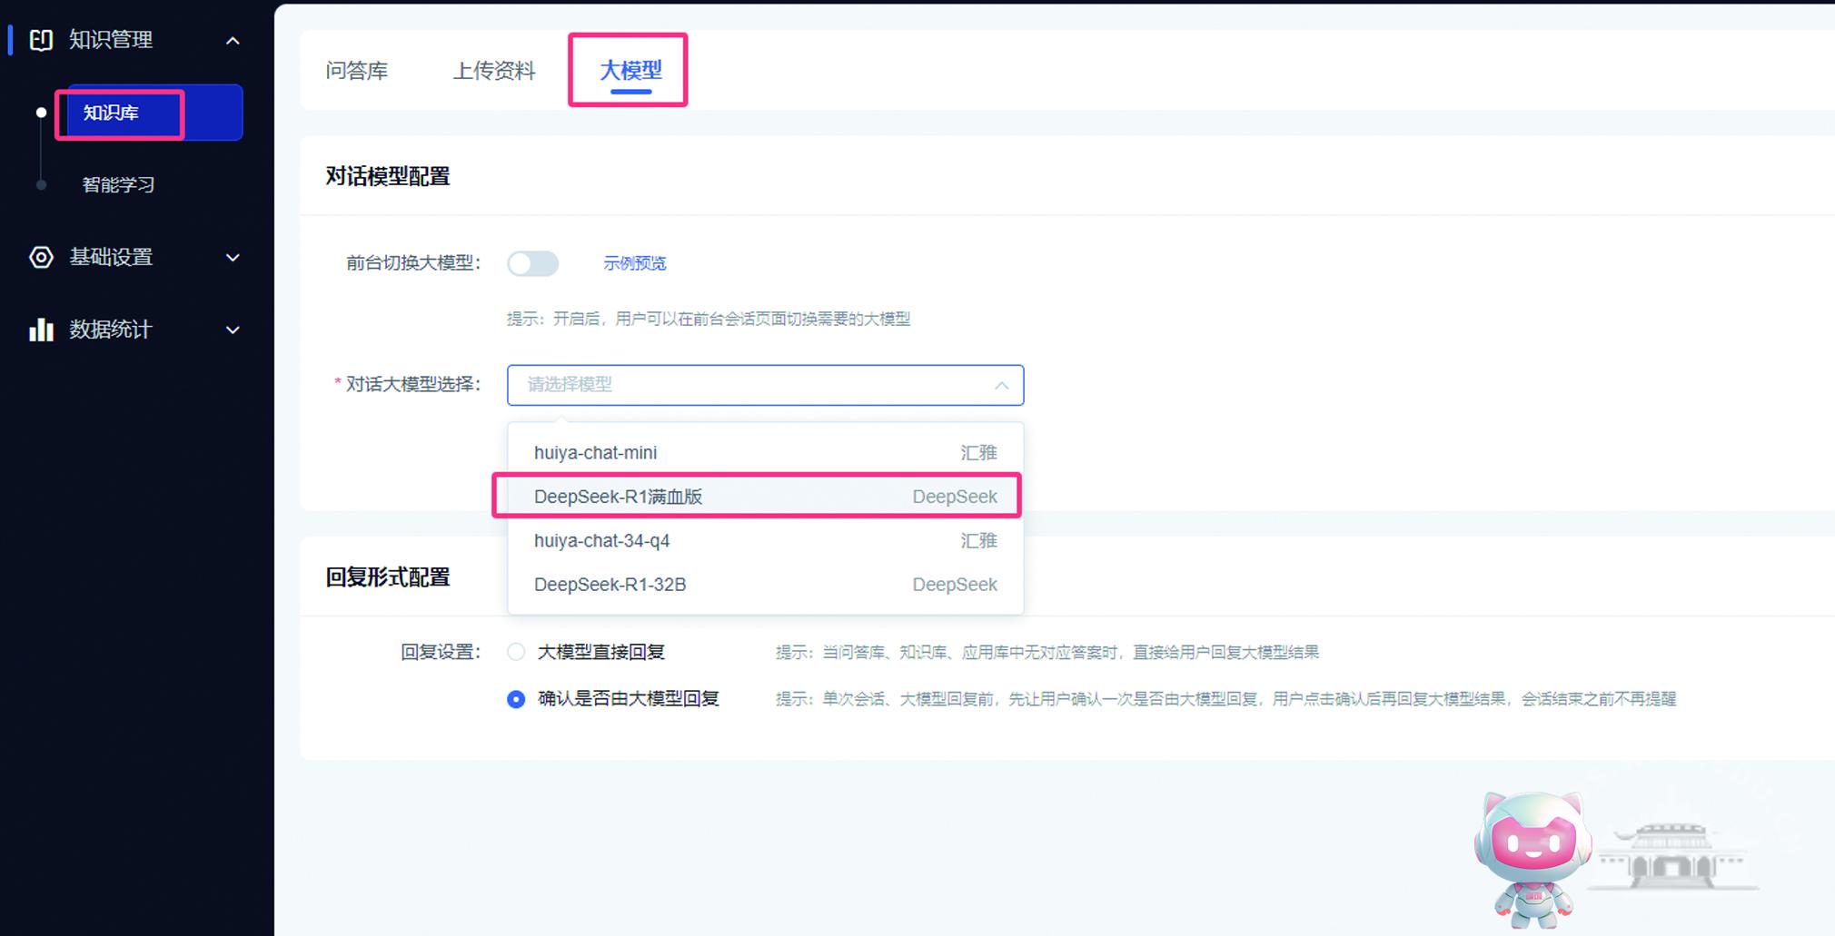Expand the 数据统计 menu chevron

point(233,330)
